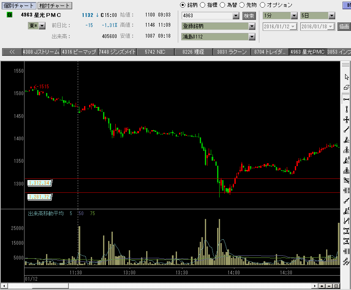The width and height of the screenshot is (351, 290).
Task: Click the moving average 50 legend value
Action: pos(81,213)
